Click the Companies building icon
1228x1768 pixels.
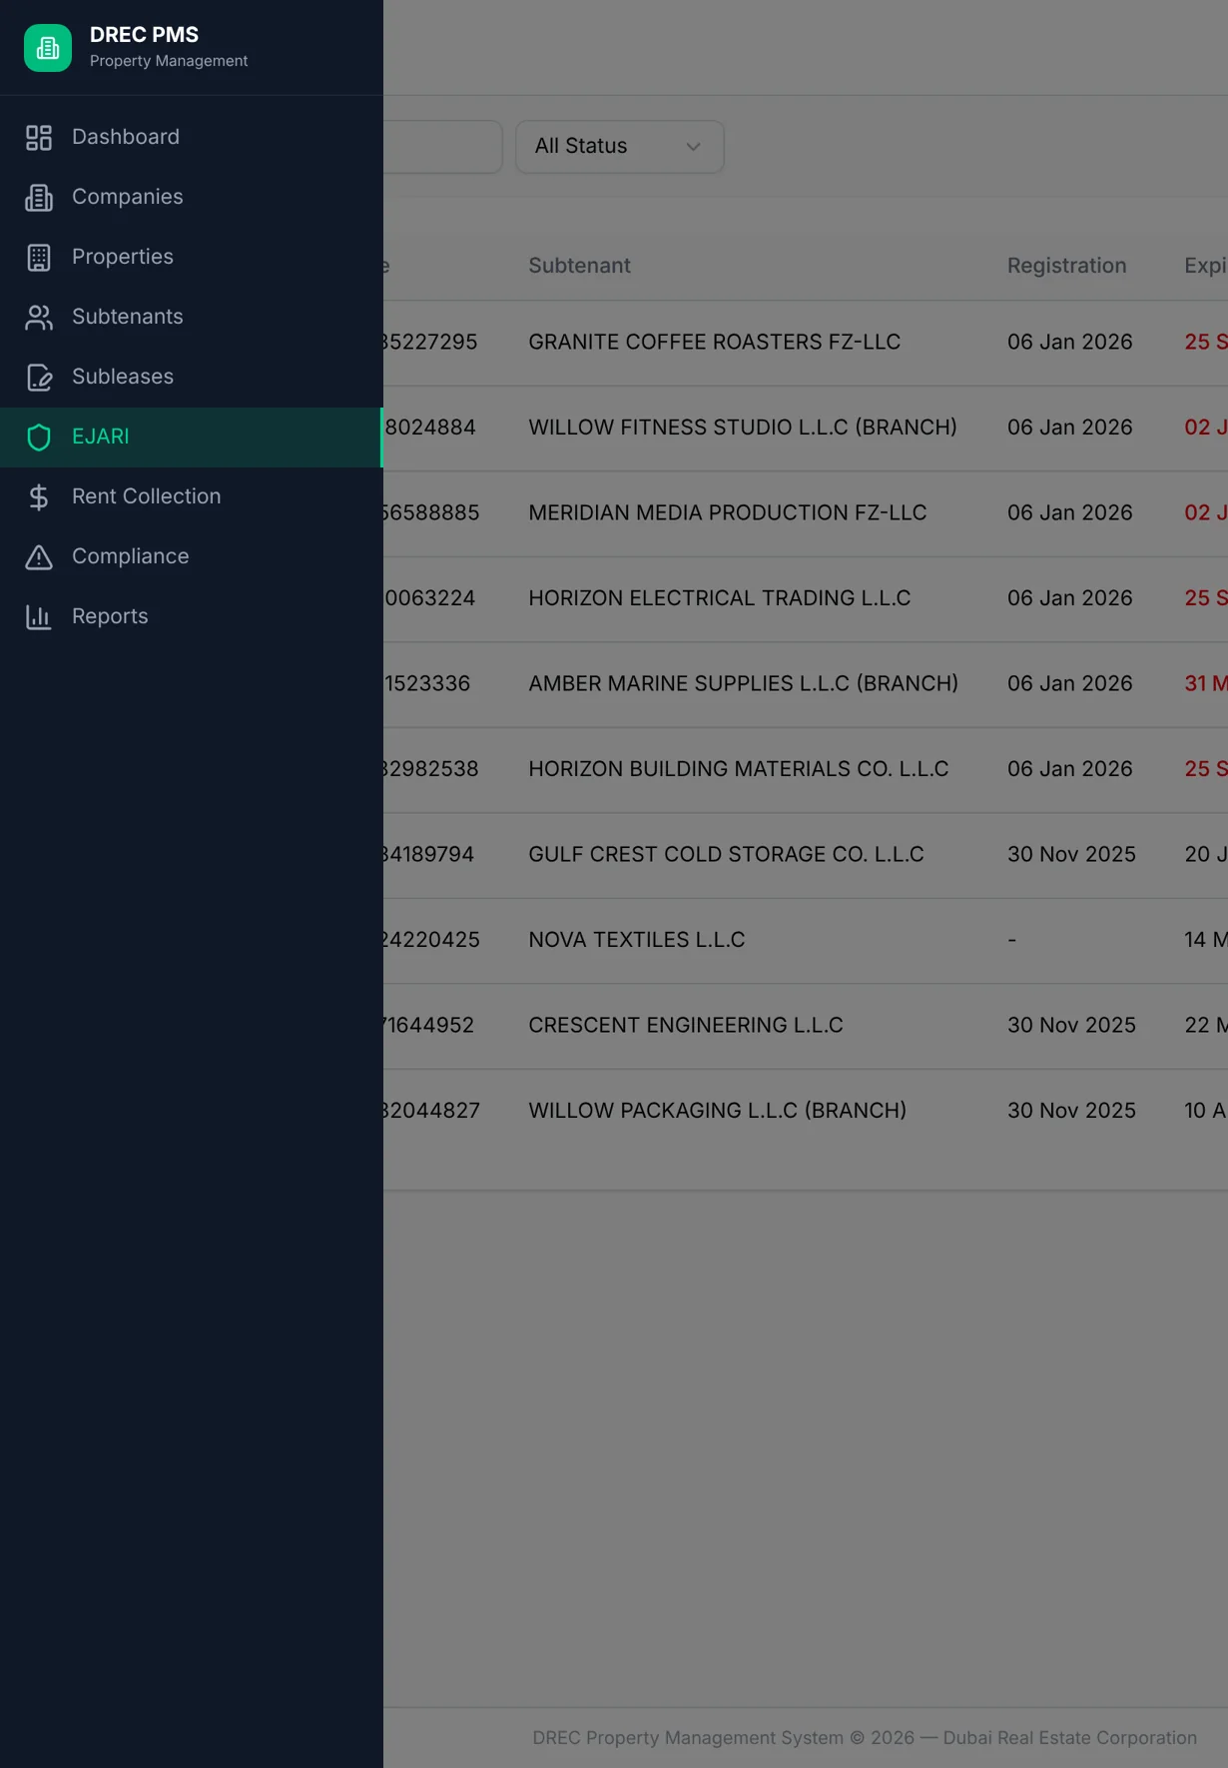tap(39, 198)
